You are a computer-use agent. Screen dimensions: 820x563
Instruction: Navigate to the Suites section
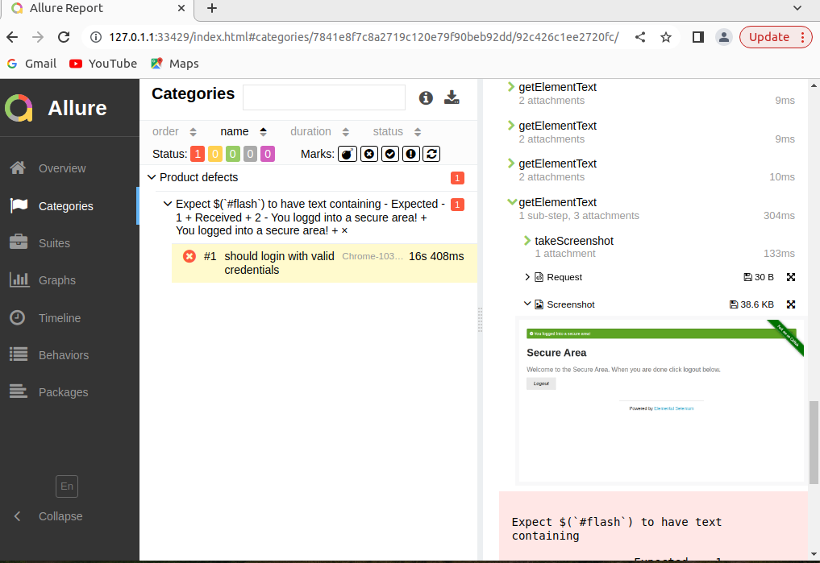pos(52,242)
